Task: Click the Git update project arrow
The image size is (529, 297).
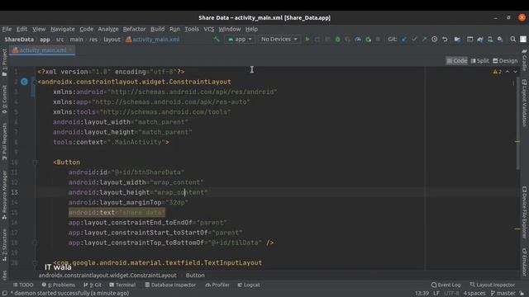Action: 404,40
